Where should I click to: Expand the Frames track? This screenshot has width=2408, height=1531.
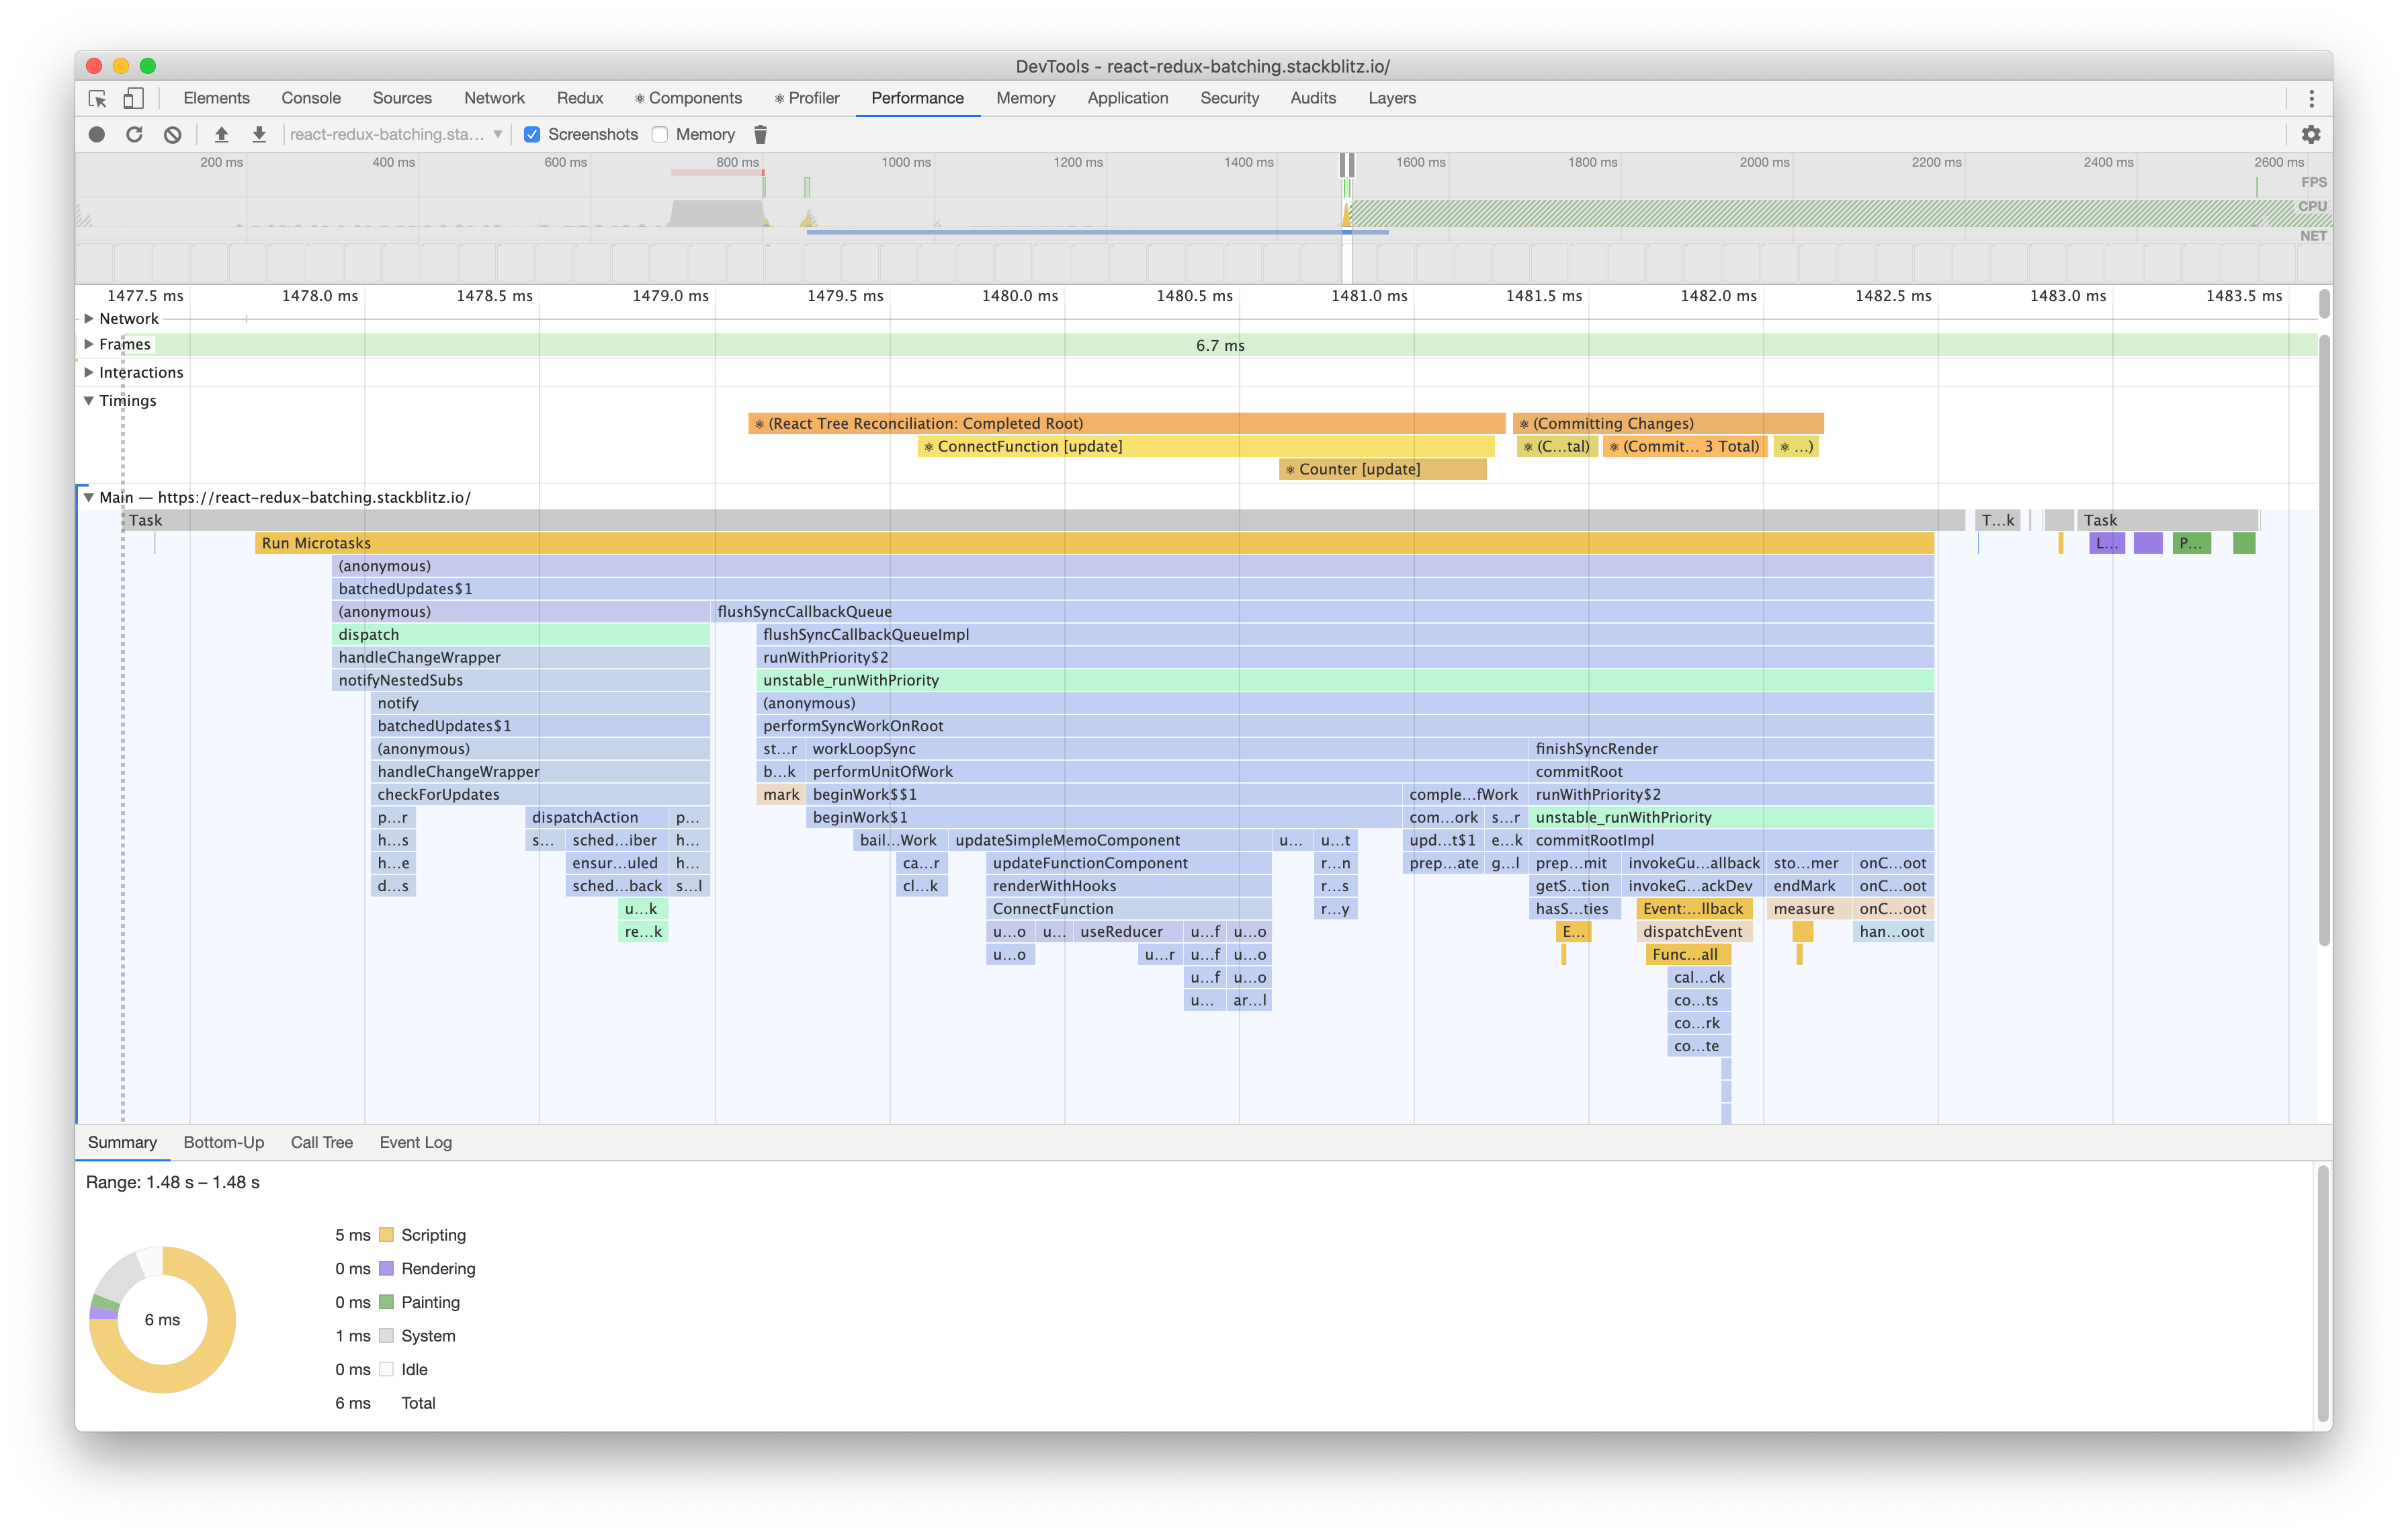tap(88, 344)
